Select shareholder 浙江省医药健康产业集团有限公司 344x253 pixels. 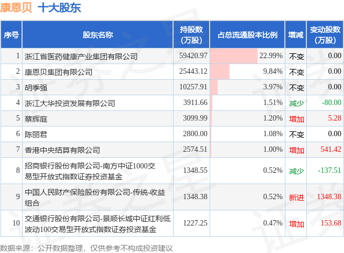[81, 57]
